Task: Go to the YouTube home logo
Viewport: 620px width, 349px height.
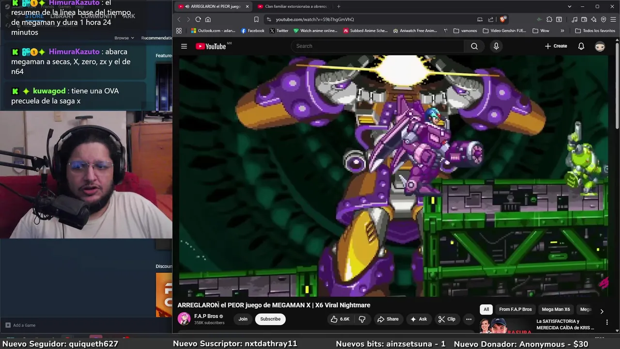Action: coord(211,46)
